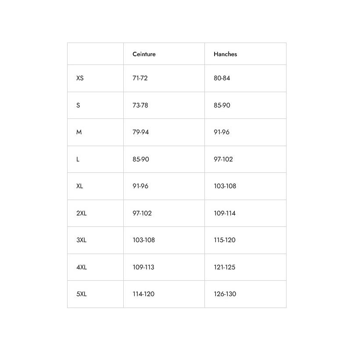Select the S size row label
The height and width of the screenshot is (351, 351).
coord(78,105)
